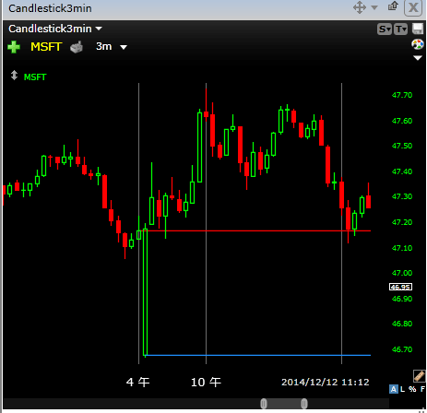
Task: Click the blue horizontal price line
Action: pos(258,356)
